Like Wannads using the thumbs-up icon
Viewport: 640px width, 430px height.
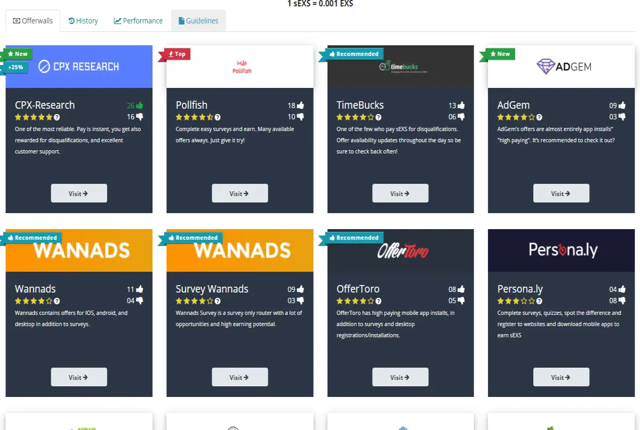(140, 289)
